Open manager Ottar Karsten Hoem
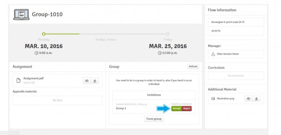The height and width of the screenshot is (135, 281). click(227, 54)
